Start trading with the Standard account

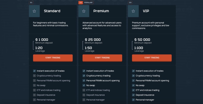pos(53,58)
